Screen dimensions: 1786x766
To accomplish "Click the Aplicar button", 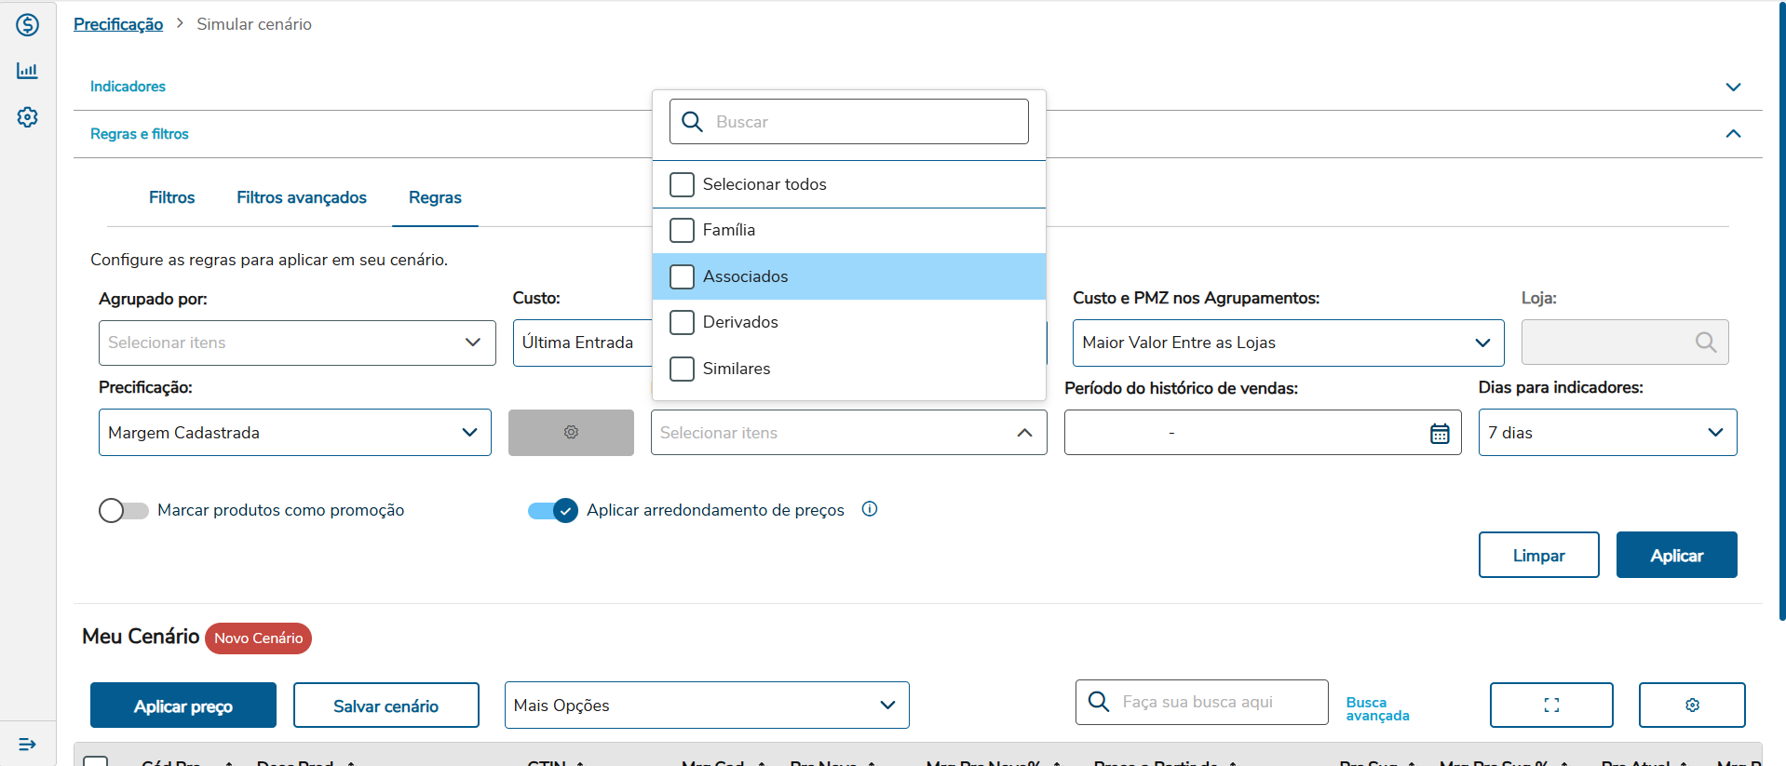I will [x=1676, y=555].
